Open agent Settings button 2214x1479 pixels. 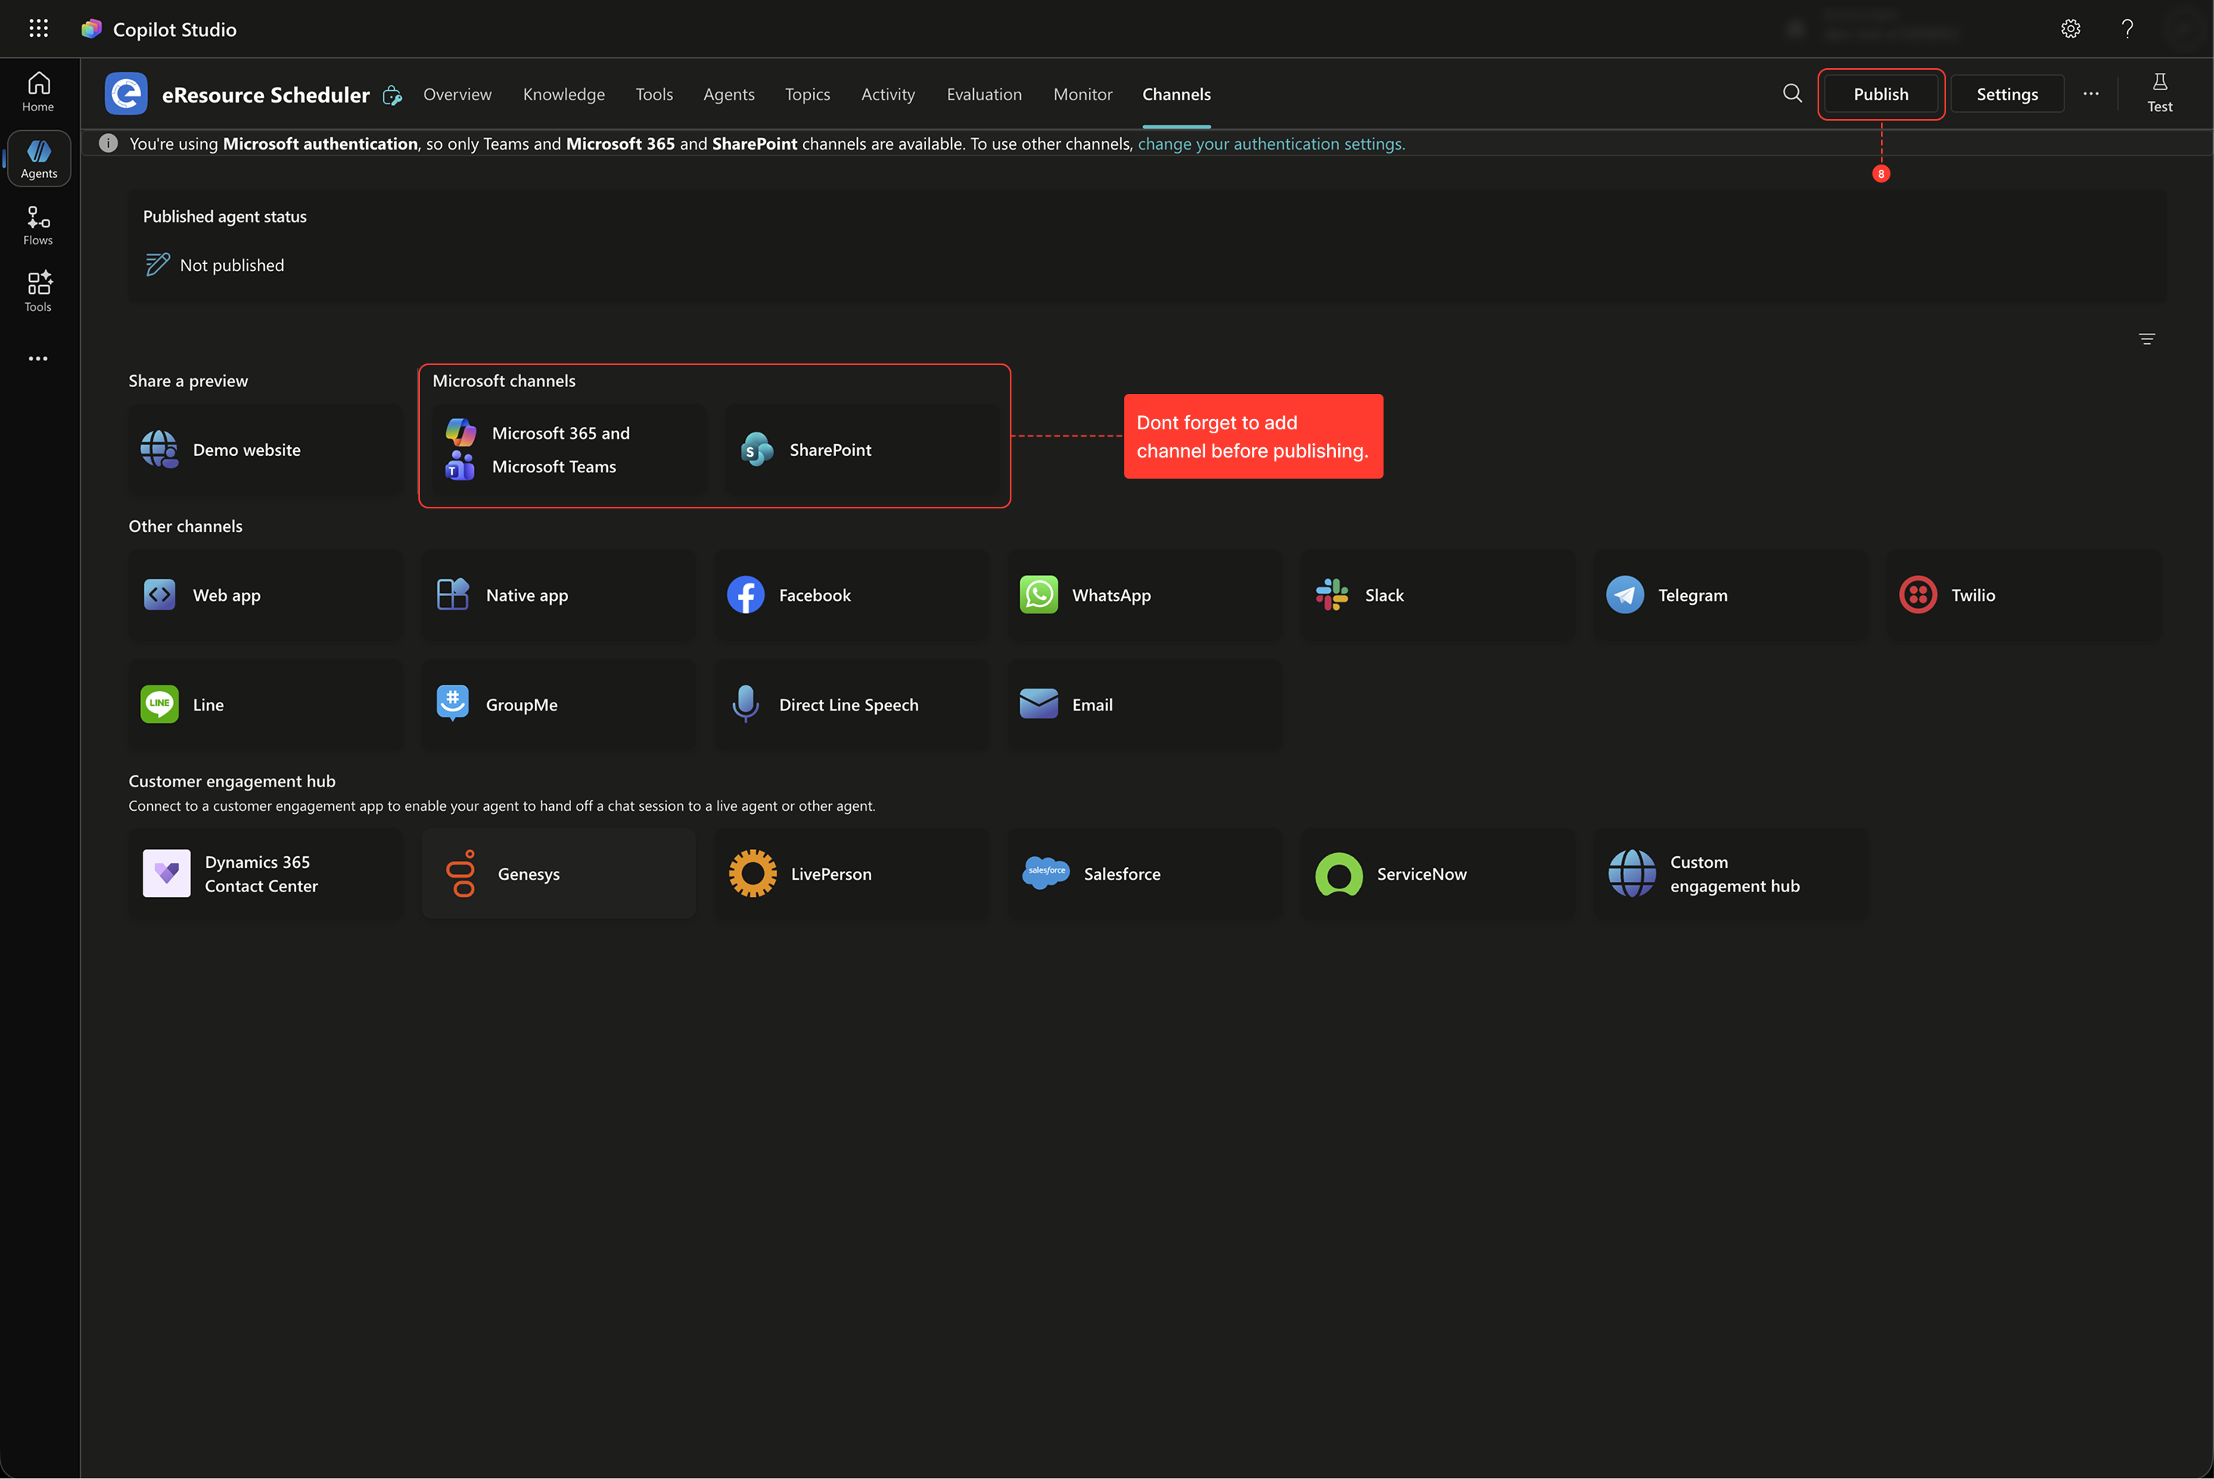pyautogui.click(x=2007, y=94)
